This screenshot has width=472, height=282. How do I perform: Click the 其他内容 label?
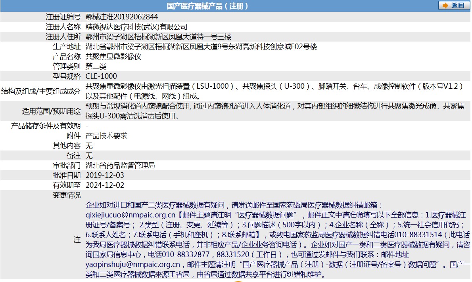(x=67, y=146)
